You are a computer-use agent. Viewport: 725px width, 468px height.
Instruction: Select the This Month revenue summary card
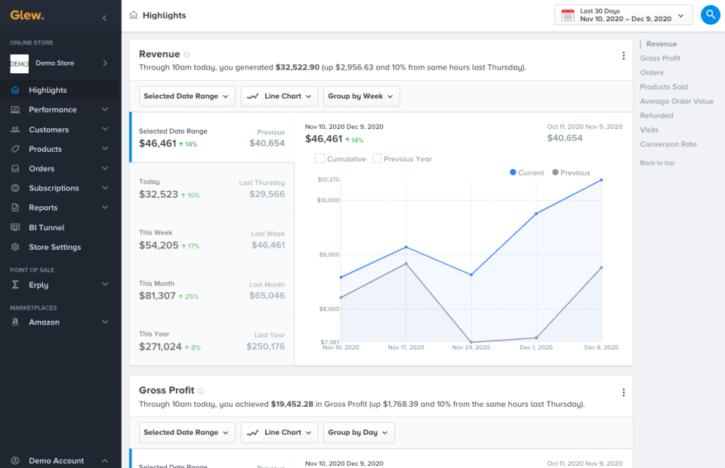tap(211, 290)
